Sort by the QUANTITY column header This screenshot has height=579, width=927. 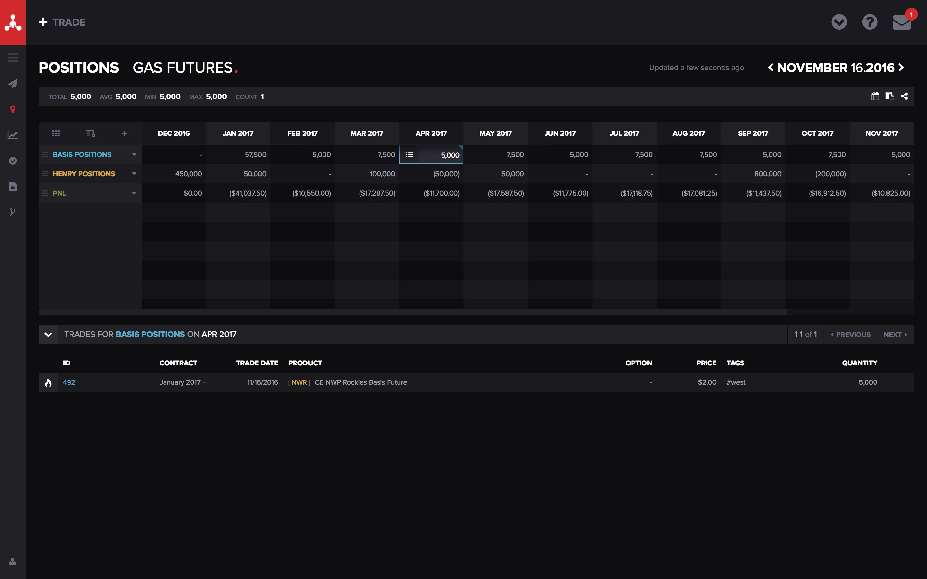(x=859, y=363)
